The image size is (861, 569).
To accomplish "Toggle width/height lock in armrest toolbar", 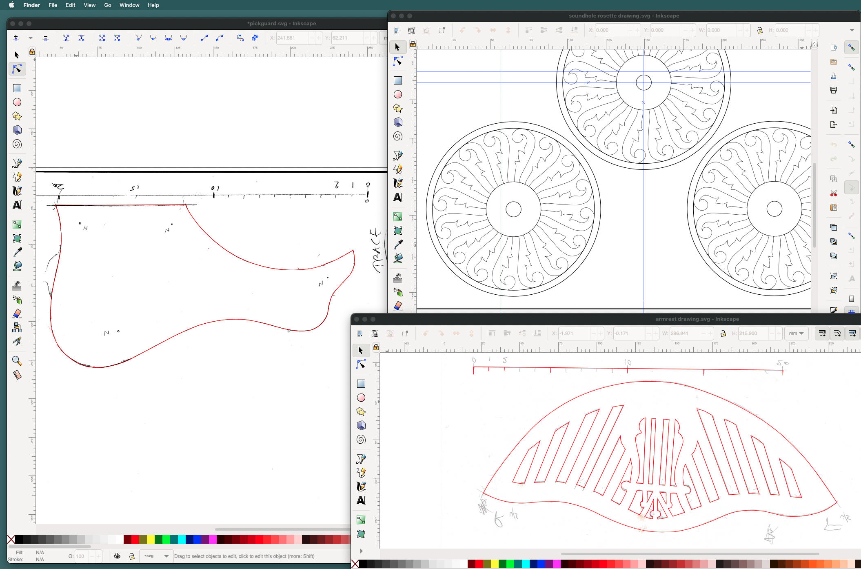I will [723, 333].
